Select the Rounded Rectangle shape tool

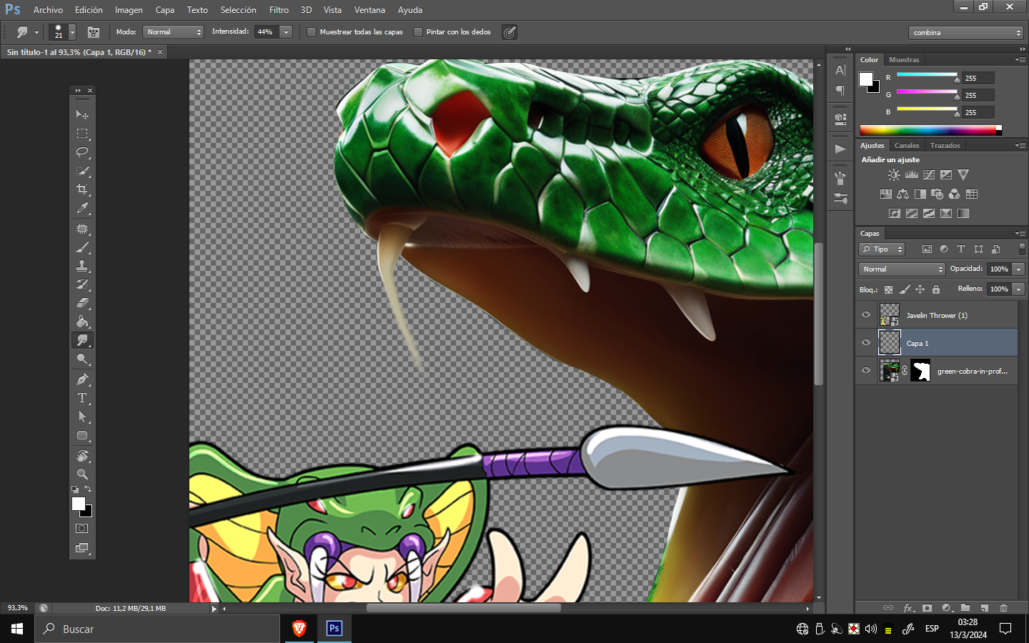pyautogui.click(x=82, y=436)
